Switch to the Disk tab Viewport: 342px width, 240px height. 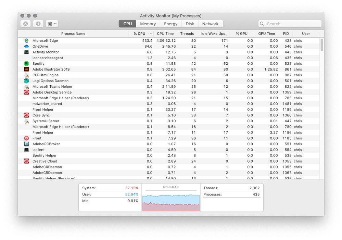[x=190, y=24]
